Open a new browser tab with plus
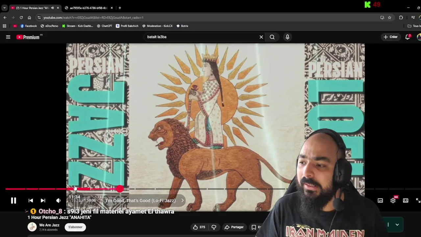The width and height of the screenshot is (421, 237). pyautogui.click(x=120, y=8)
